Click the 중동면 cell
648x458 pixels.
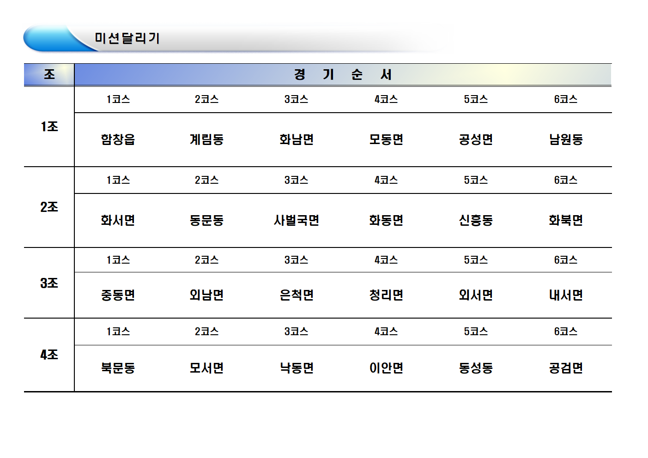click(118, 295)
